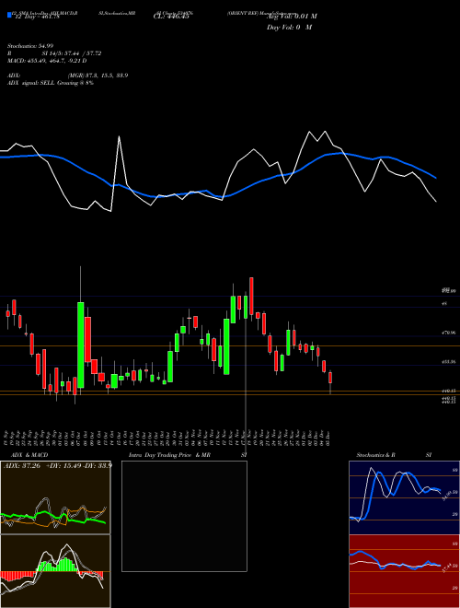Image resolution: width=460 pixels, height=608 pixels.
Task: Select the '12 Day = 461.78' legend text
Action: point(36,17)
